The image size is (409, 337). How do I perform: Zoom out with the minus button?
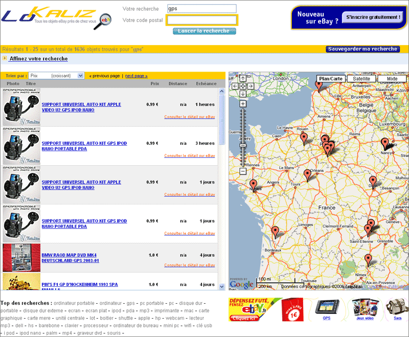click(243, 171)
